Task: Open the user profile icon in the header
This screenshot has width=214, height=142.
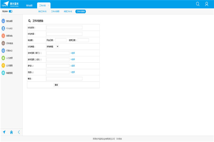Action: (x=207, y=4)
